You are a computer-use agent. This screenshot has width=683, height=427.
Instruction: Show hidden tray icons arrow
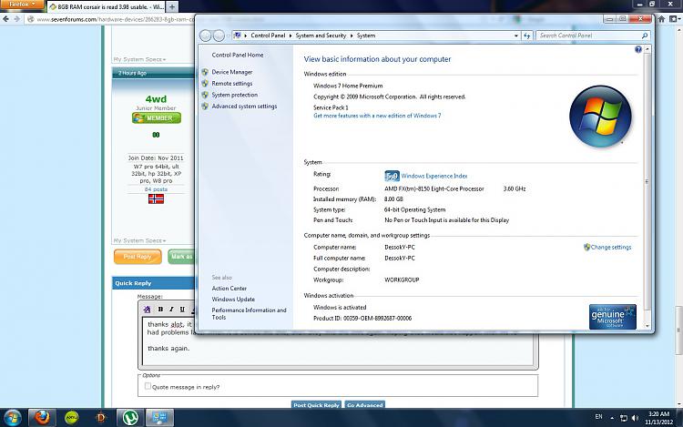point(612,418)
